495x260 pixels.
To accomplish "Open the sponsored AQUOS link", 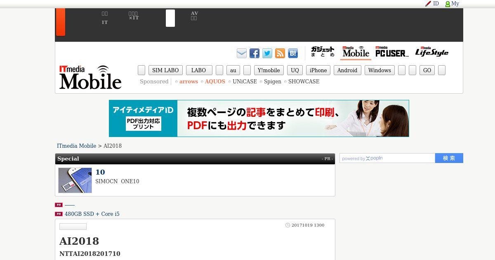I will pyautogui.click(x=215, y=82).
